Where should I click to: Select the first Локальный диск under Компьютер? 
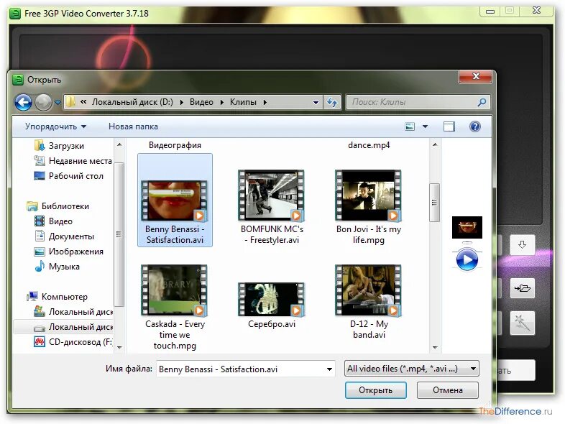73,312
